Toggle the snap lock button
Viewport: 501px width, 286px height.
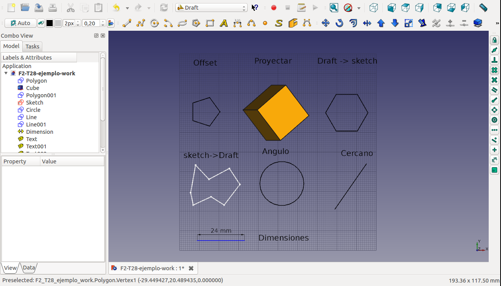click(x=494, y=40)
